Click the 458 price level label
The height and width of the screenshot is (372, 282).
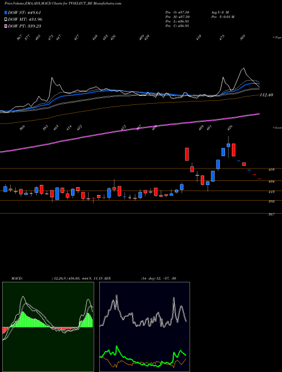click(271, 170)
